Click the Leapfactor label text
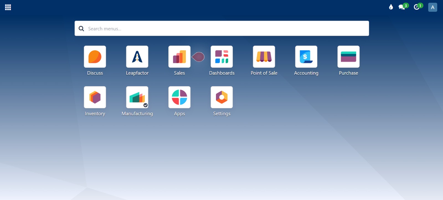443x200 pixels. click(x=137, y=73)
